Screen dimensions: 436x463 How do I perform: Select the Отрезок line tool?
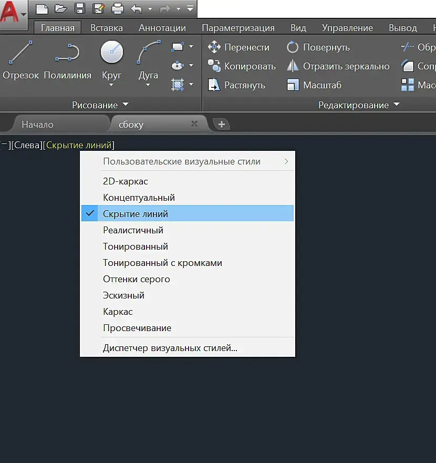click(x=20, y=60)
